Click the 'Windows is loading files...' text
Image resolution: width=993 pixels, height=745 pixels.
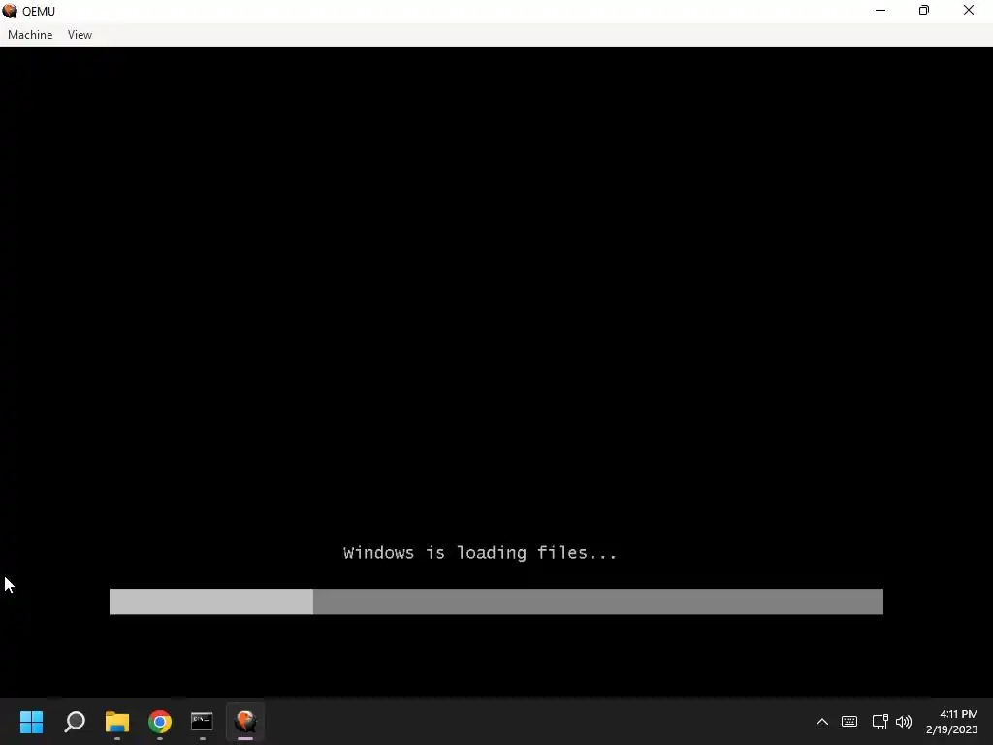point(479,552)
